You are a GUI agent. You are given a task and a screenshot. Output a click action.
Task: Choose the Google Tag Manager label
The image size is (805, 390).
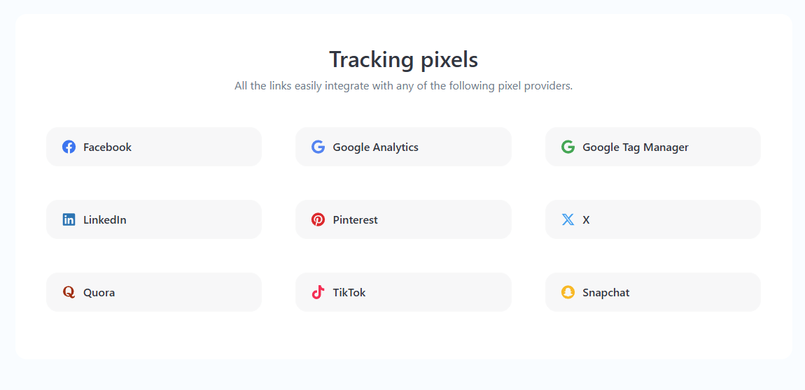(635, 147)
